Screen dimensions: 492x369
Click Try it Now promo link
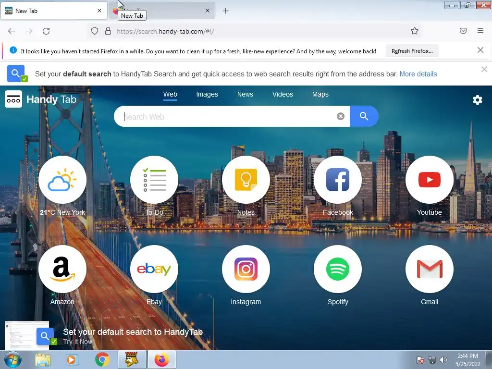tap(77, 342)
